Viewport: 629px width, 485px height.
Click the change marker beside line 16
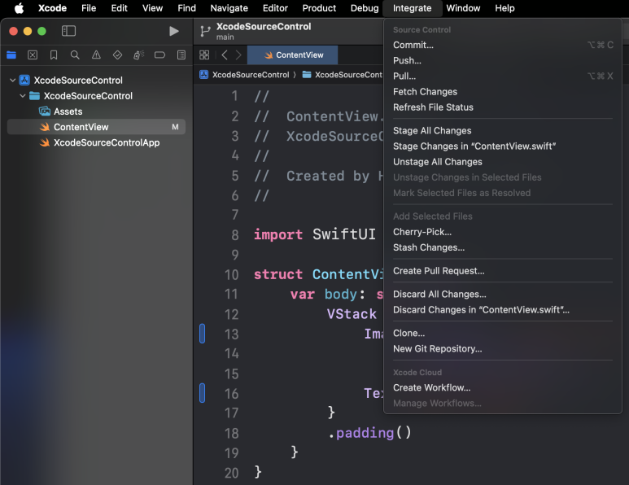pos(202,393)
